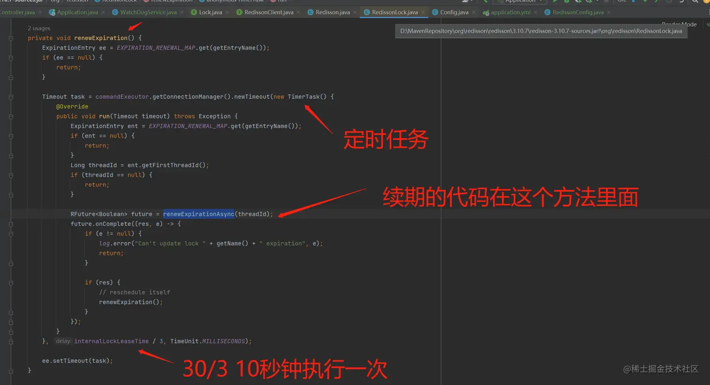The image size is (710, 385).
Task: Fold the 'if (threadId == null)' block
Action: pyautogui.click(x=11, y=175)
